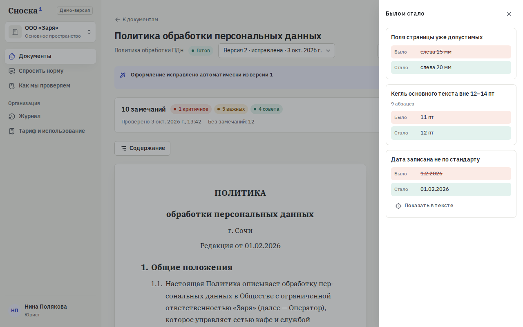Click the «9 абзацев» label

(402, 104)
